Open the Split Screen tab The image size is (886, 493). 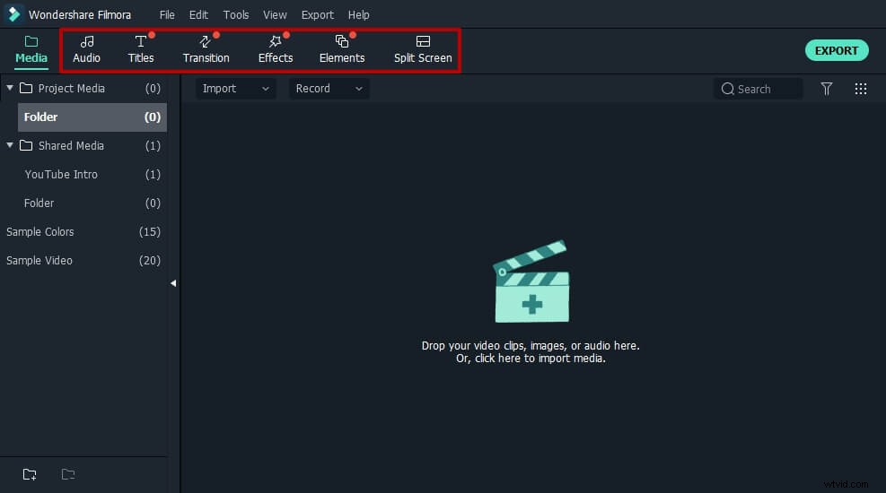pyautogui.click(x=423, y=49)
